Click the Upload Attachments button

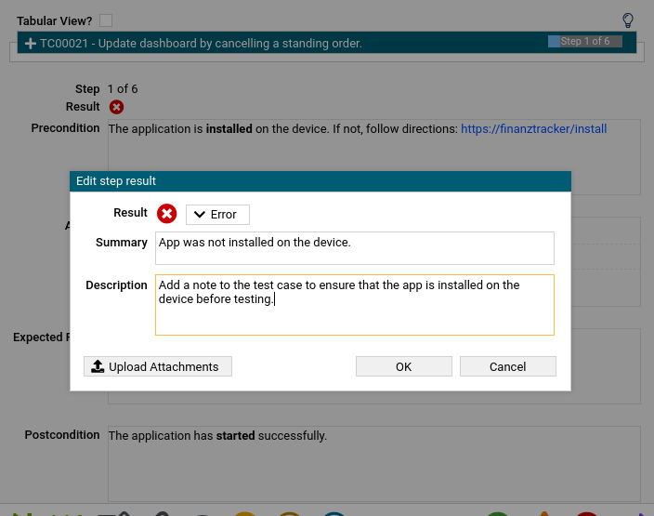tap(158, 366)
